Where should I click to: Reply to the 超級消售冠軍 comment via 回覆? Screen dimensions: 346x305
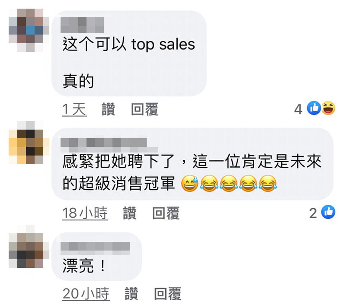tap(166, 213)
